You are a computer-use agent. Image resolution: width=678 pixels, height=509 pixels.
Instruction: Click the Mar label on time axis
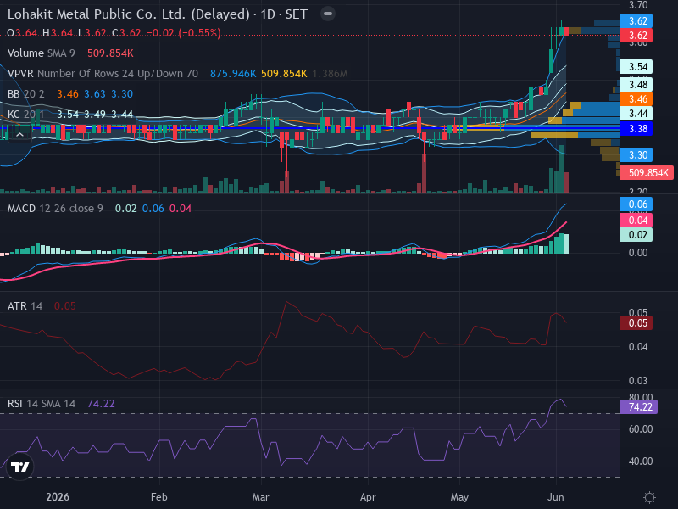click(x=261, y=497)
